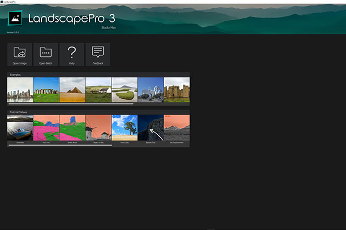Play the Overview tutorial video with boat
The image size is (346, 230).
[20, 128]
